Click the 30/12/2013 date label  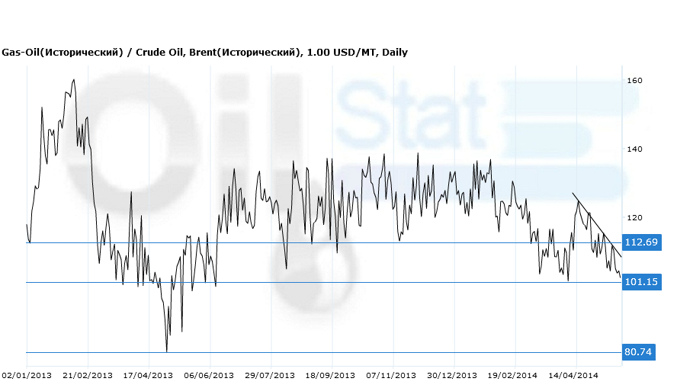453,376
